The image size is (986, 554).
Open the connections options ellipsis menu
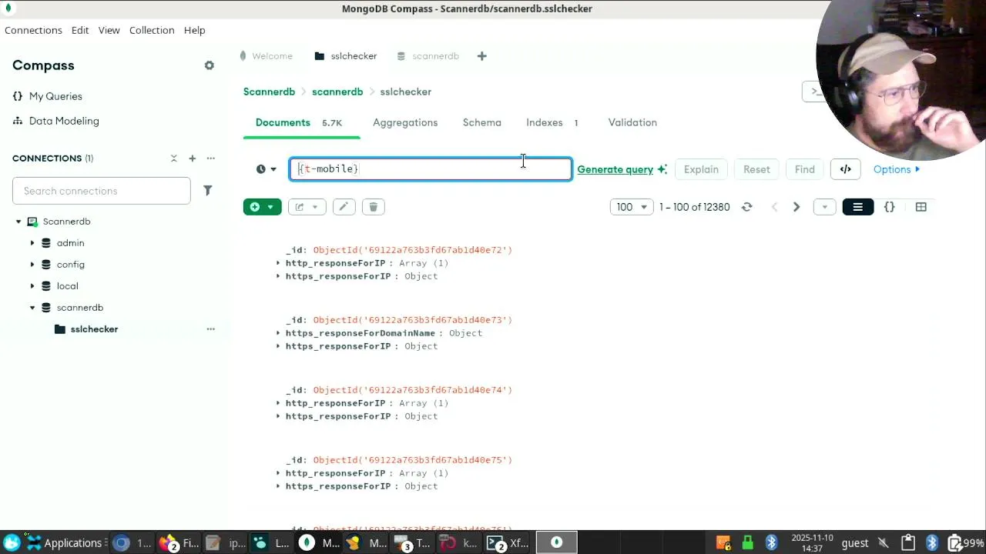point(210,159)
